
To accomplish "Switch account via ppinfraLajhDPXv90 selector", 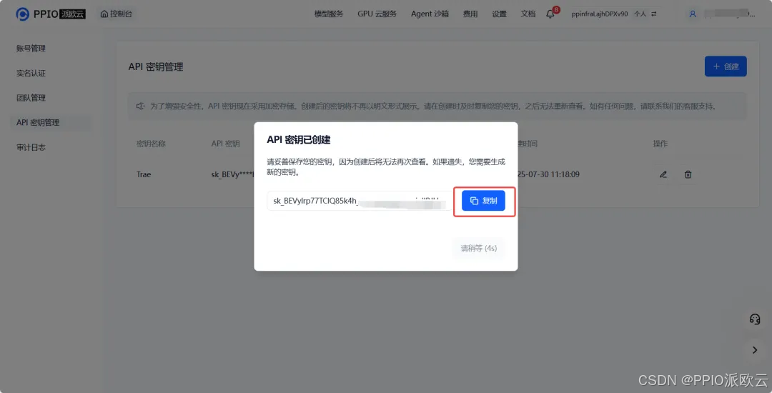I will (x=614, y=14).
